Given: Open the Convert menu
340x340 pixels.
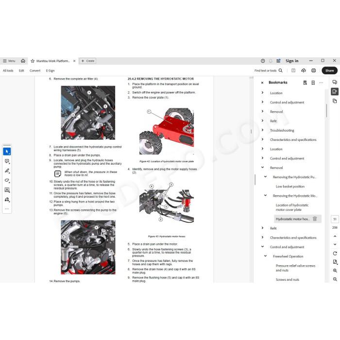Looking at the screenshot, I should (x=35, y=70).
